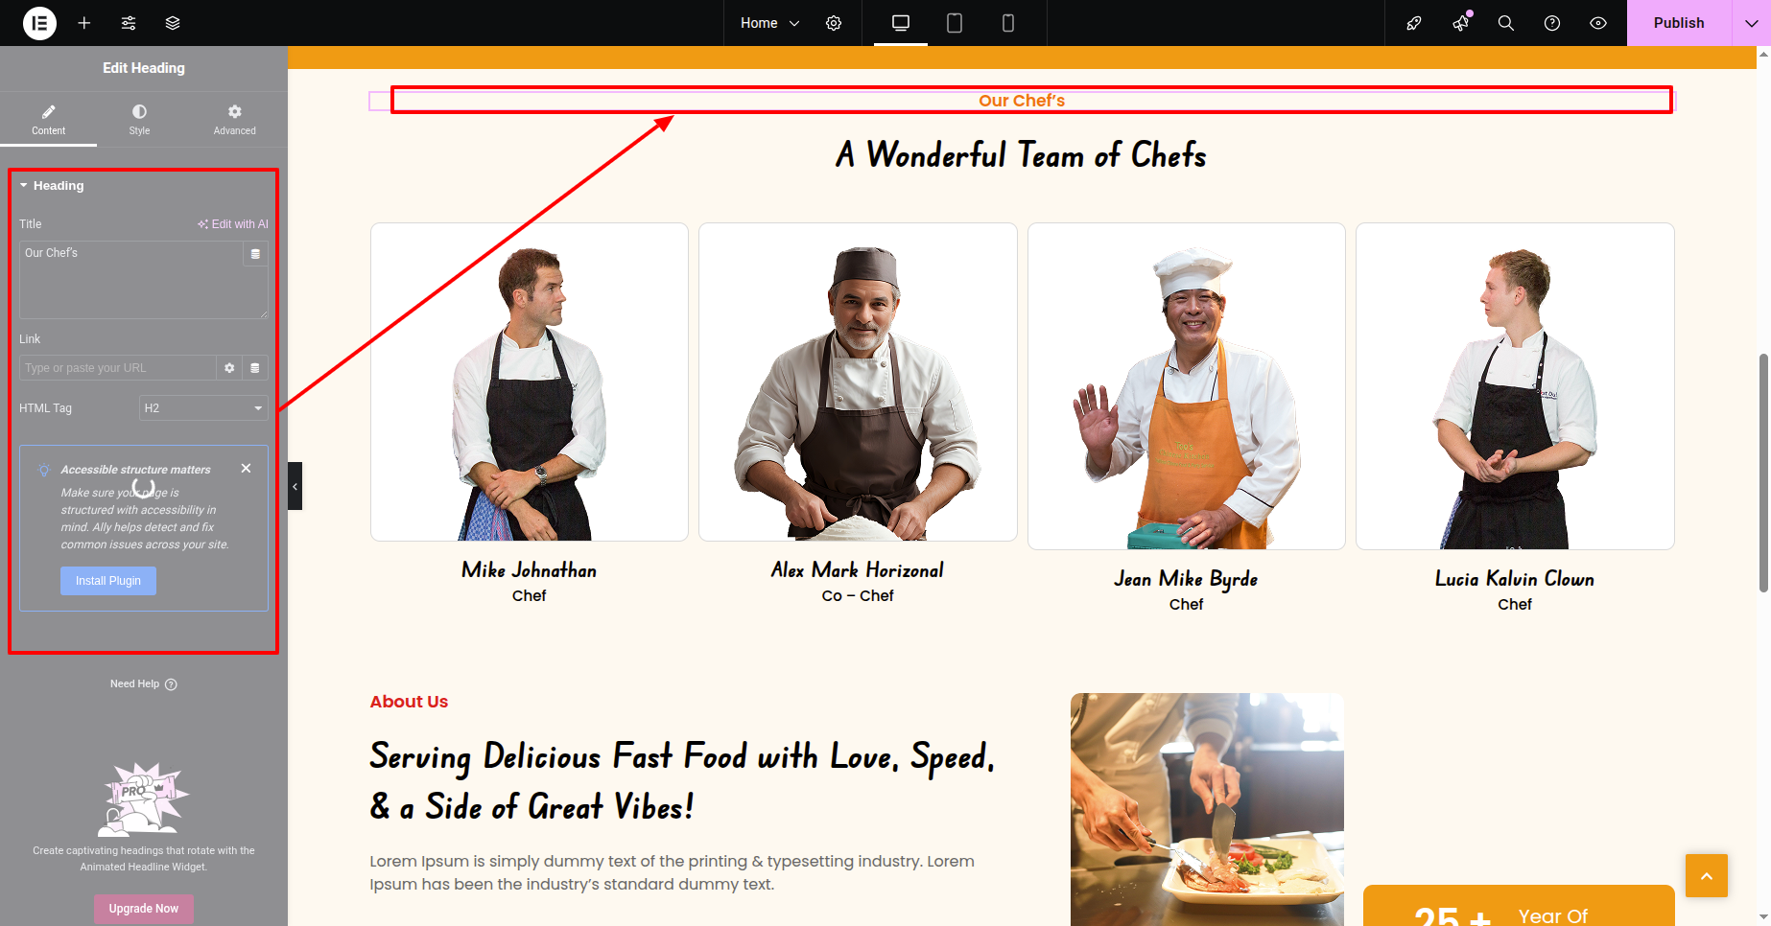
Task: Open site settings sliders icon
Action: click(x=129, y=23)
